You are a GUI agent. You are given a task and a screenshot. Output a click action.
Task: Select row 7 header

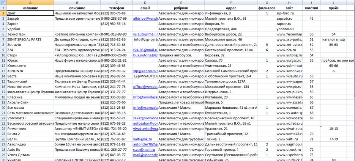(3, 39)
